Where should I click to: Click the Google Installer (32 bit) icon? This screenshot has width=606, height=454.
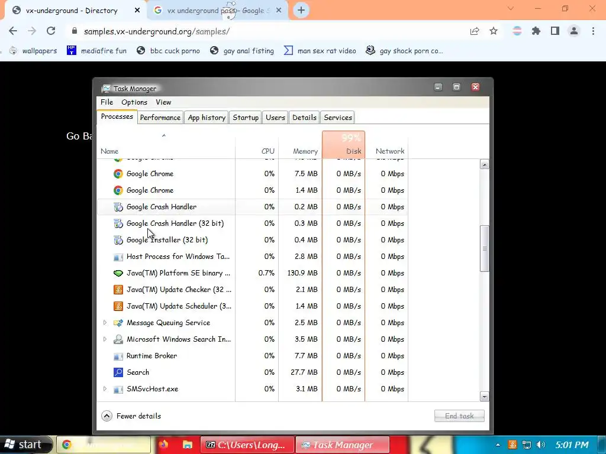(118, 240)
